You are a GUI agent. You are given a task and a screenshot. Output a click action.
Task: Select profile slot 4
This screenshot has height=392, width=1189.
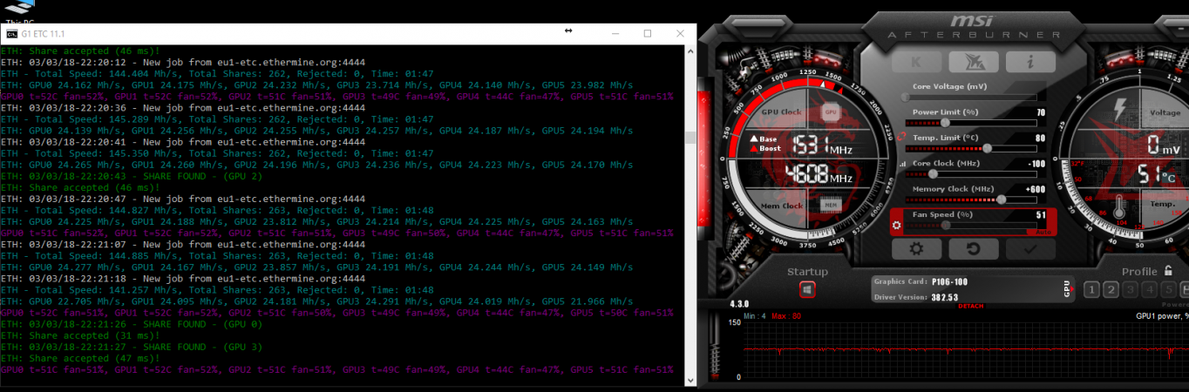(1150, 290)
